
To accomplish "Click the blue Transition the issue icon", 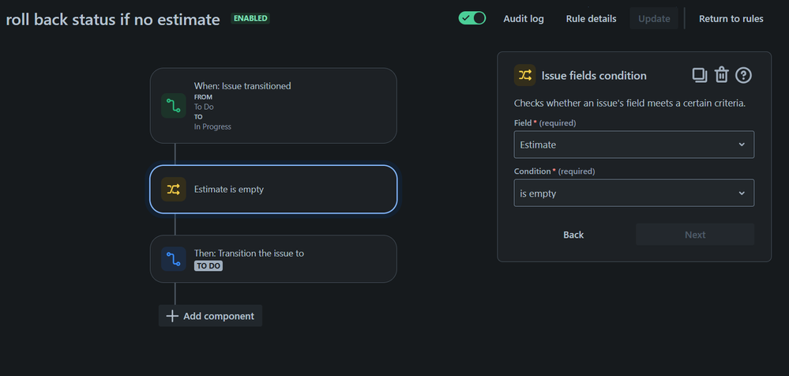I will [x=174, y=259].
